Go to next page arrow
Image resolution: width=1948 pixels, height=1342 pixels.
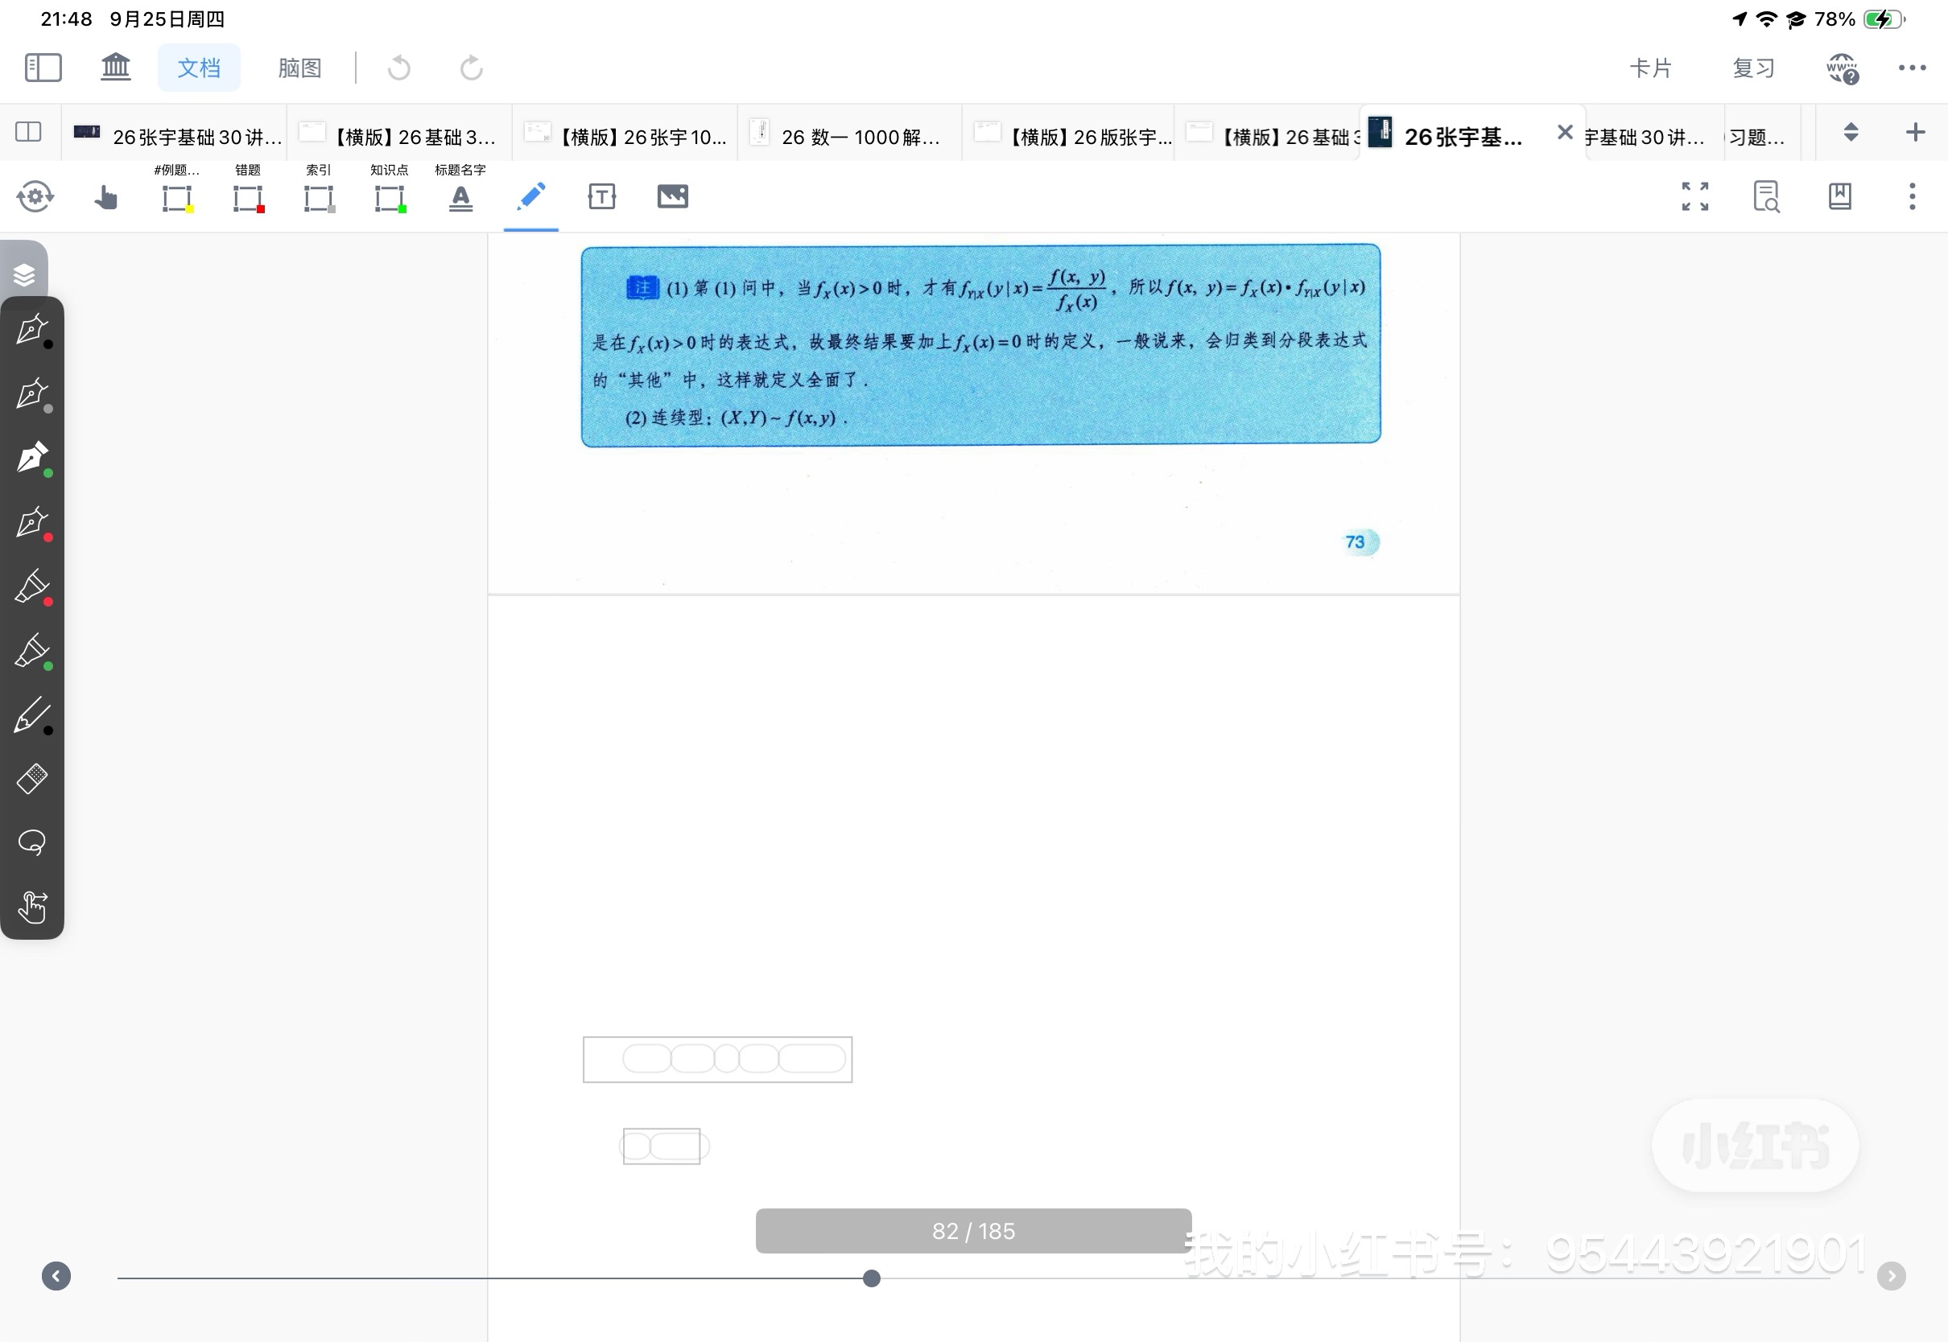(x=1892, y=1276)
